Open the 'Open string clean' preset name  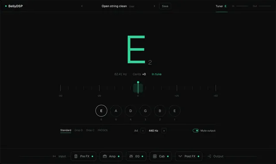click(114, 6)
